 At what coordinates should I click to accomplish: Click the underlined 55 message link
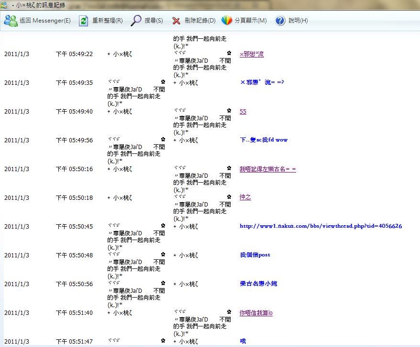(243, 112)
